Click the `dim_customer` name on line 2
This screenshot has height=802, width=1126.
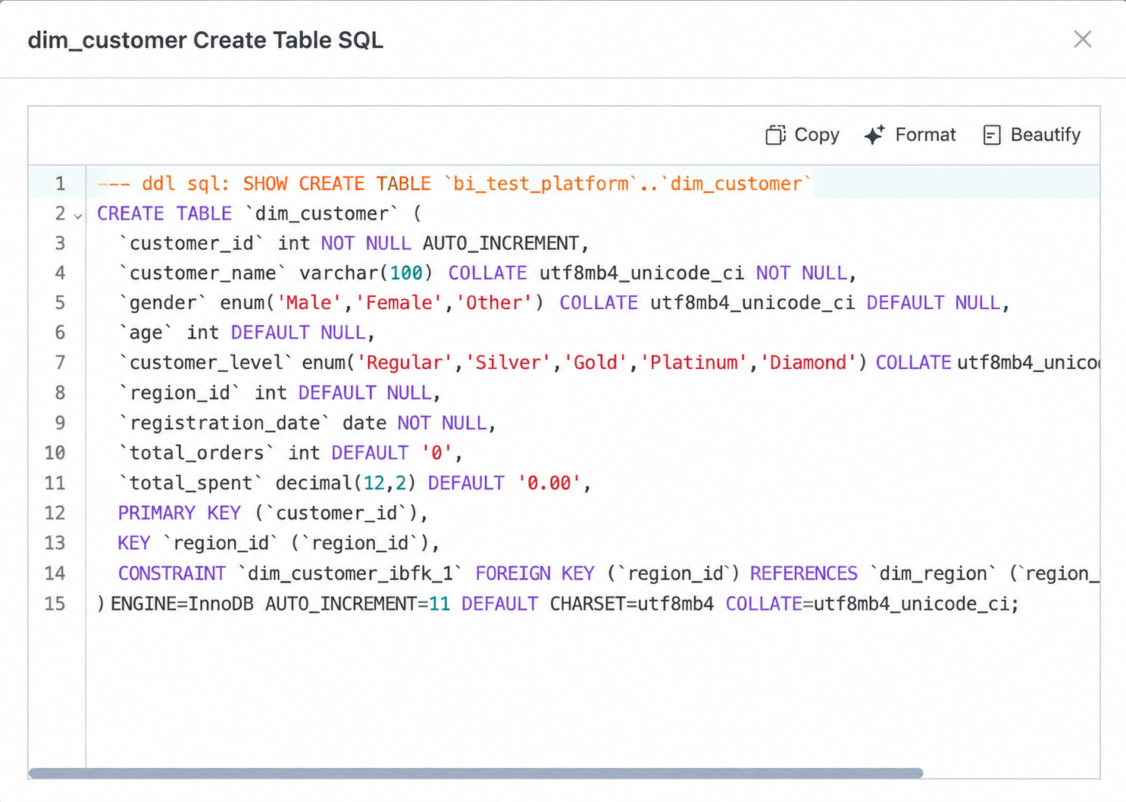322,214
